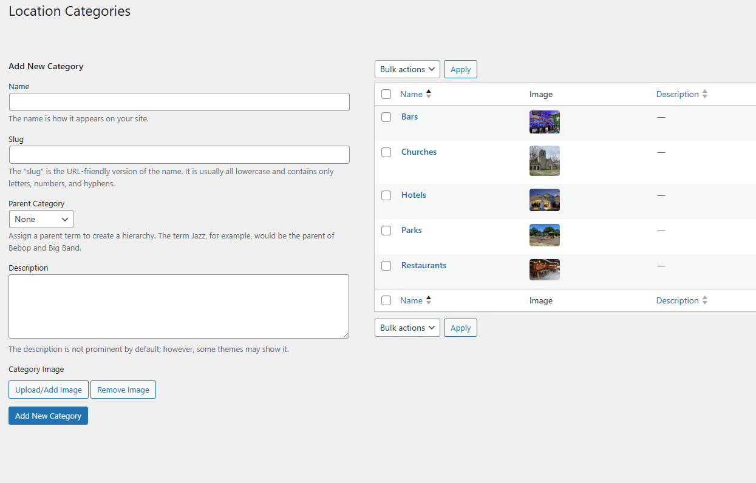Click the Hotels category thumbnail image

point(544,200)
